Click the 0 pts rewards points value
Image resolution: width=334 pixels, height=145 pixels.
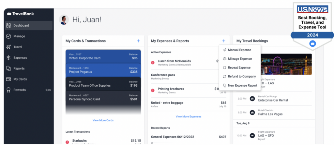pos(48,90)
